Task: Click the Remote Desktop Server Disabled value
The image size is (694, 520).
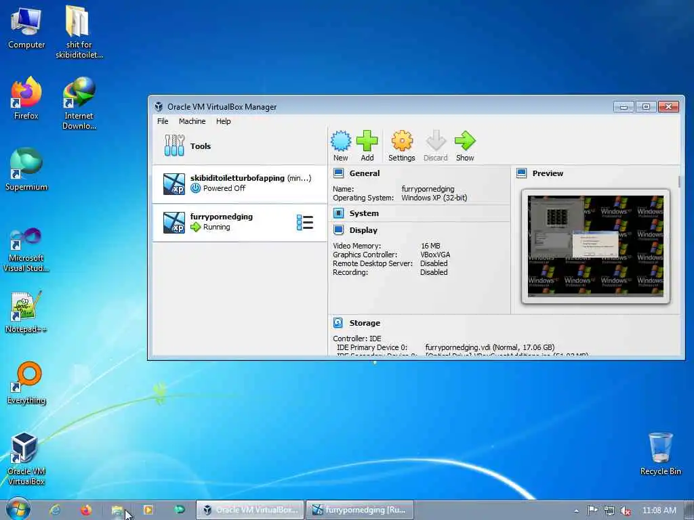Action: coord(434,263)
